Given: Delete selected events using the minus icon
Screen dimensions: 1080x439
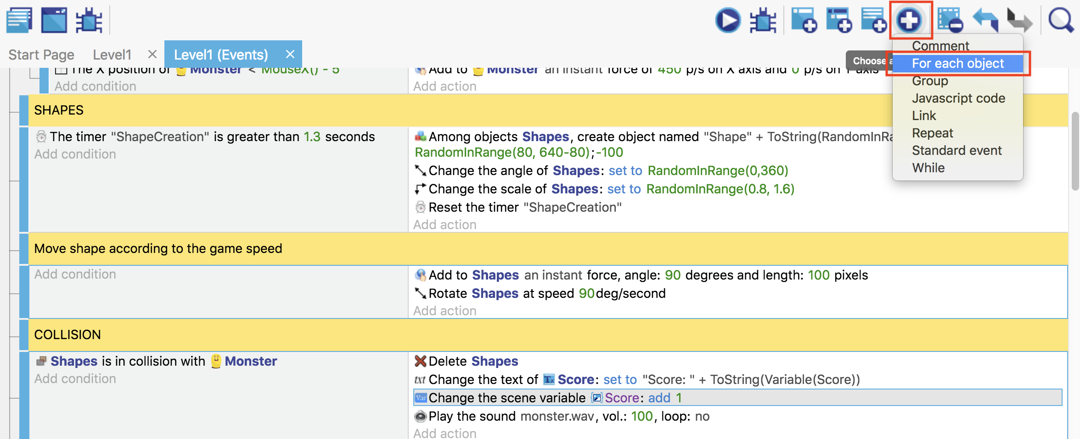Looking at the screenshot, I should [950, 20].
